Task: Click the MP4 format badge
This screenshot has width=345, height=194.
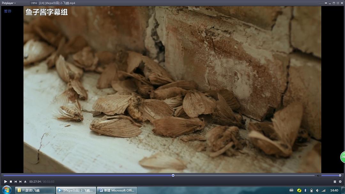Action: pyautogui.click(x=34, y=3)
